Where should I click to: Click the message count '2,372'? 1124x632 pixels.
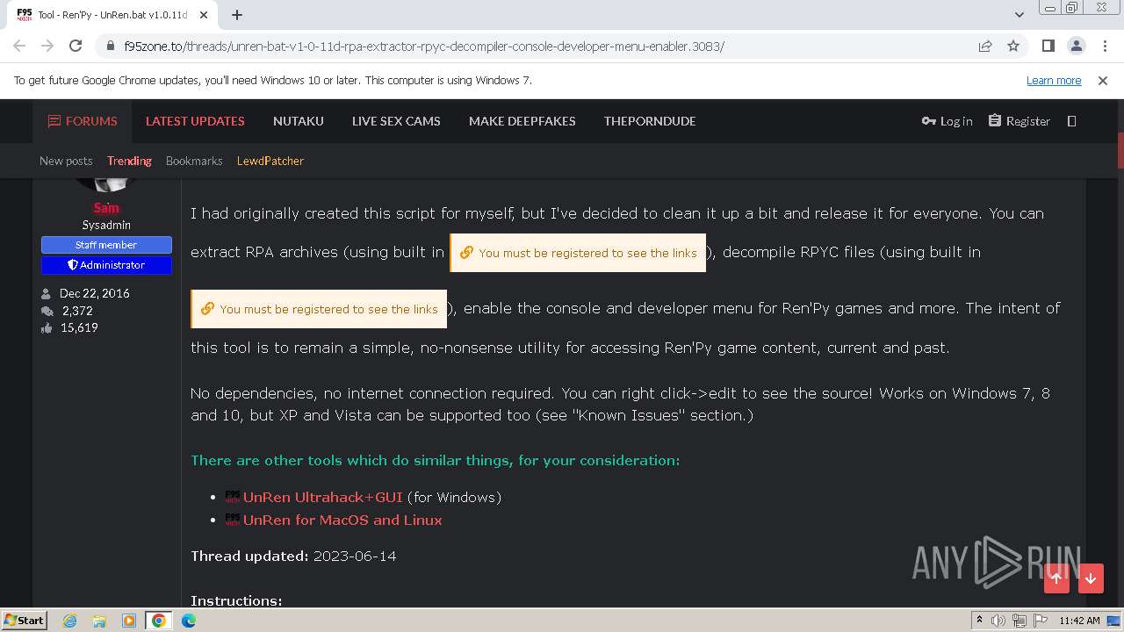click(77, 311)
